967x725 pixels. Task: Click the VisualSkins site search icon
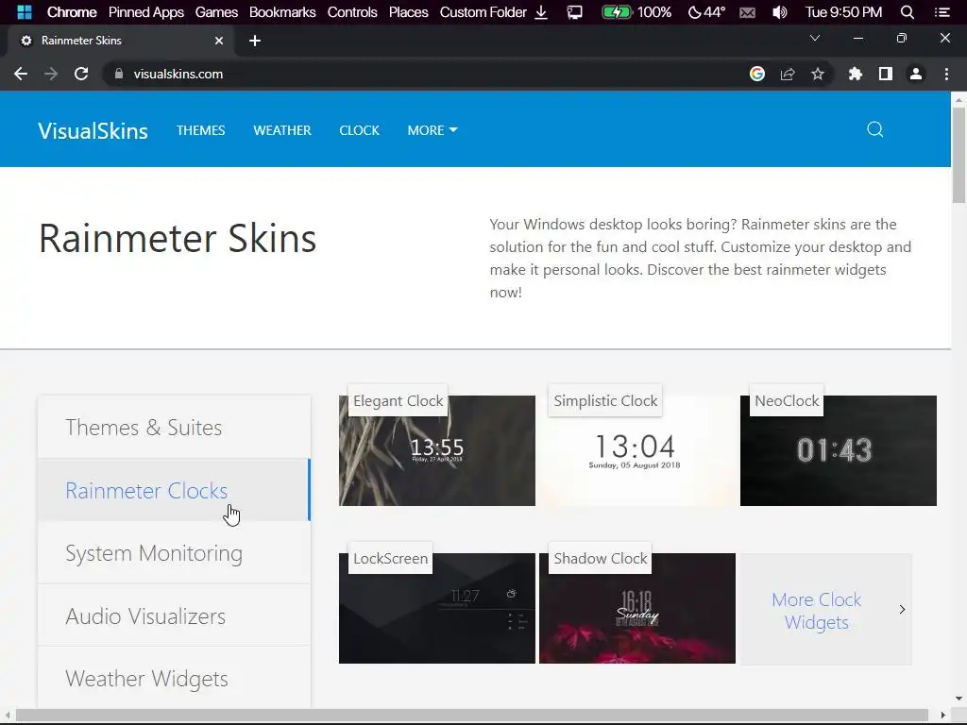tap(874, 129)
